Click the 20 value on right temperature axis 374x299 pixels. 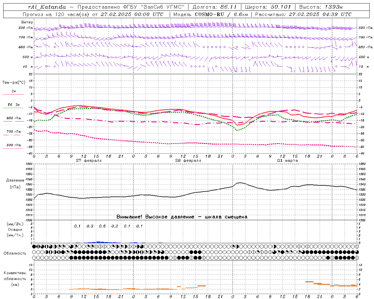coord(360,74)
